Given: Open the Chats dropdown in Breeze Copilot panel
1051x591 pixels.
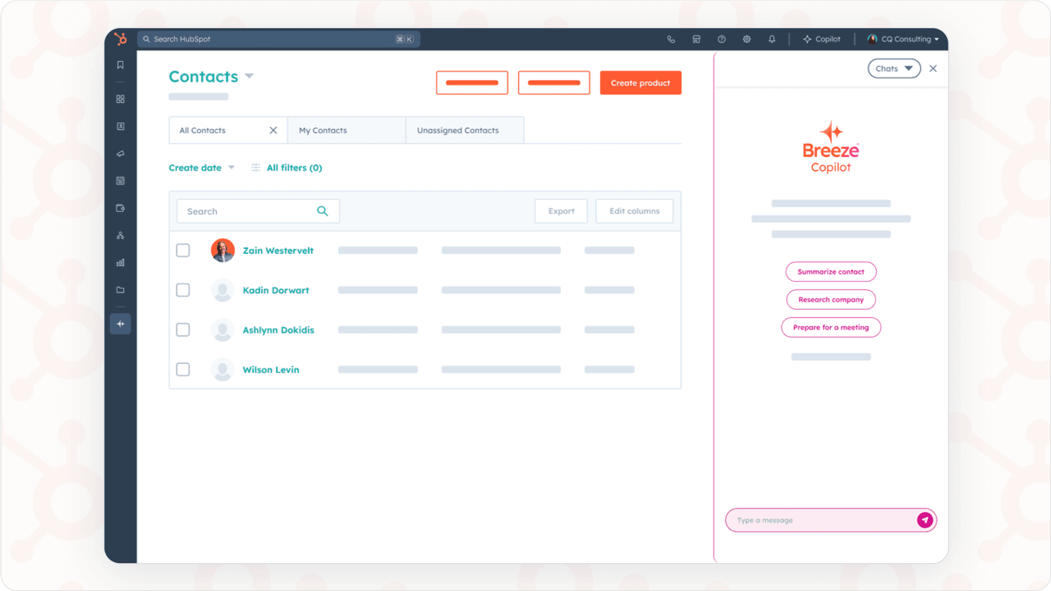Looking at the screenshot, I should (x=893, y=68).
